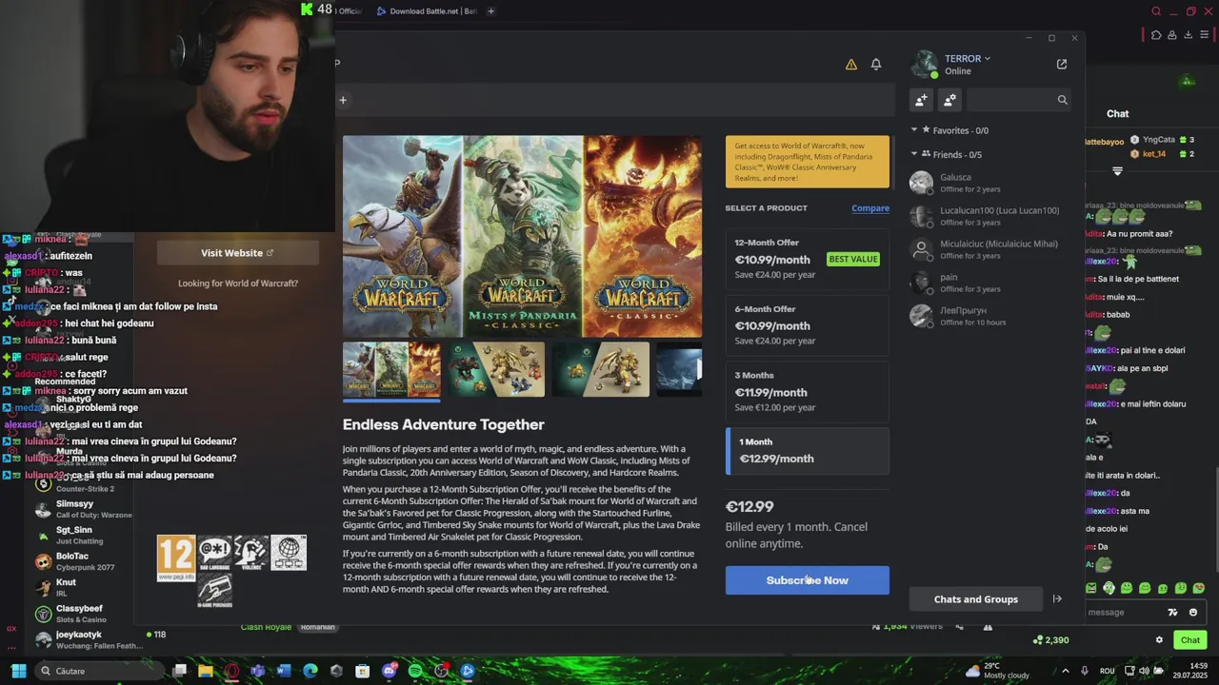
Task: Open a new browser tab with plus
Action: [x=491, y=11]
